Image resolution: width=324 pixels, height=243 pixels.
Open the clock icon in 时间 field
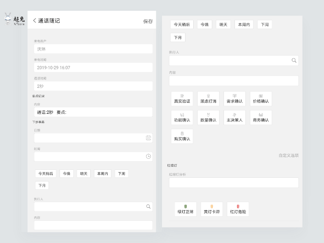tap(148, 156)
